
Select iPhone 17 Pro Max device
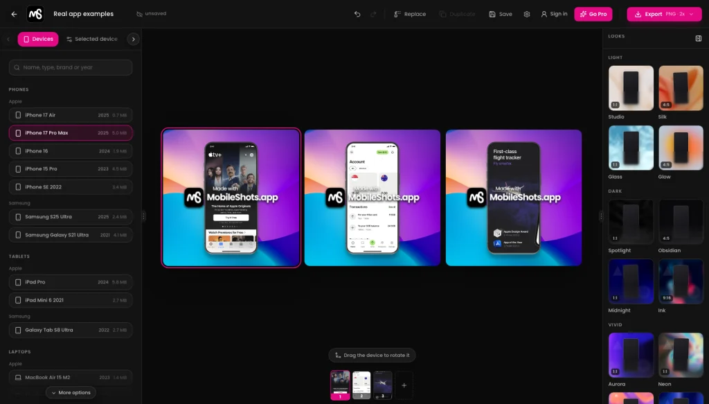[x=71, y=133]
